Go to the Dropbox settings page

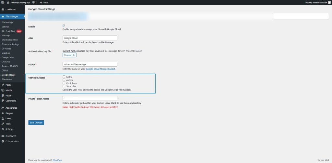(x=6, y=53)
